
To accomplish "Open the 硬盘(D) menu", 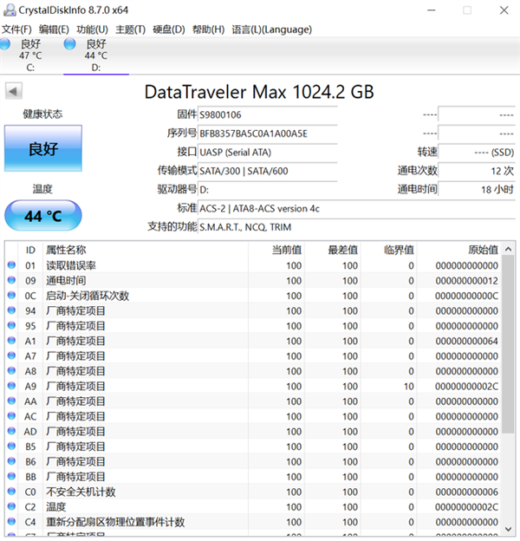I will [x=169, y=29].
